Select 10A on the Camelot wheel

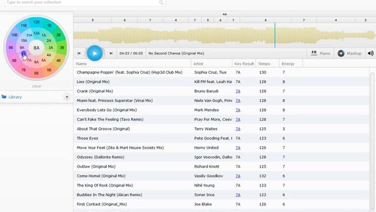[24, 41]
